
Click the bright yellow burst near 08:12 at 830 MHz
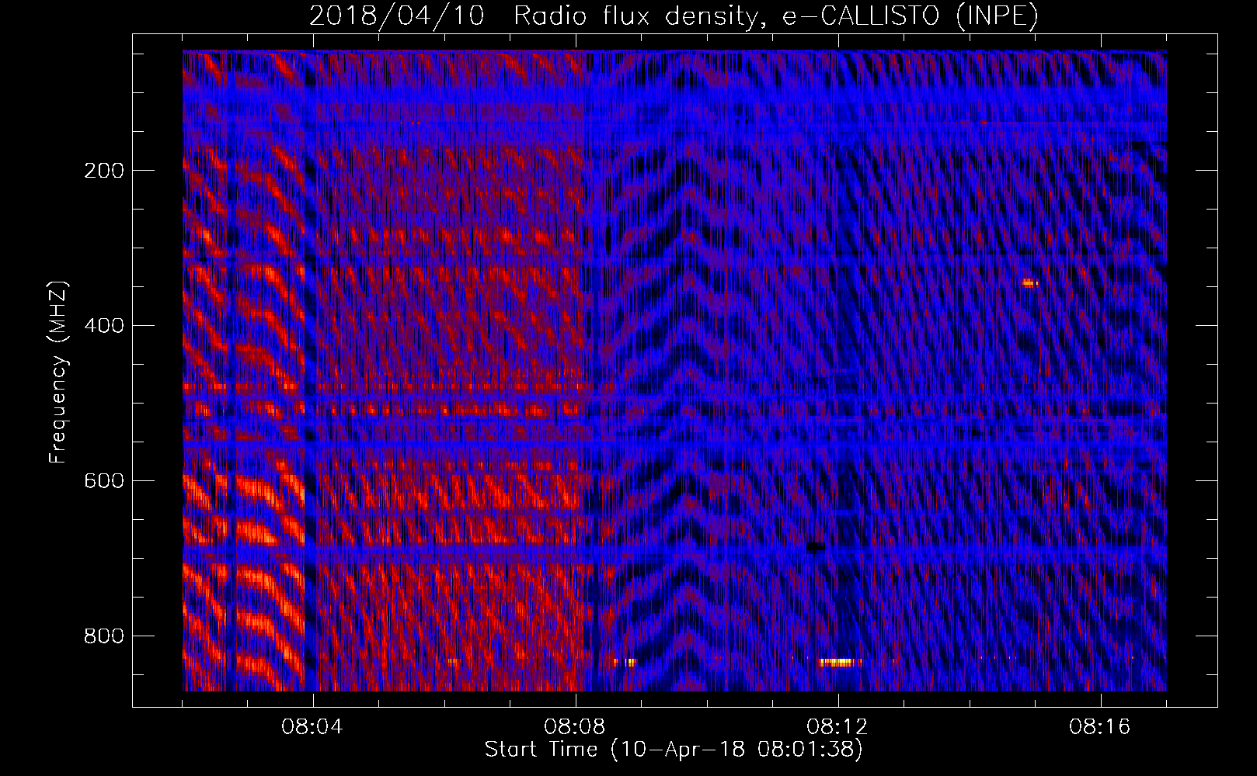(x=841, y=662)
